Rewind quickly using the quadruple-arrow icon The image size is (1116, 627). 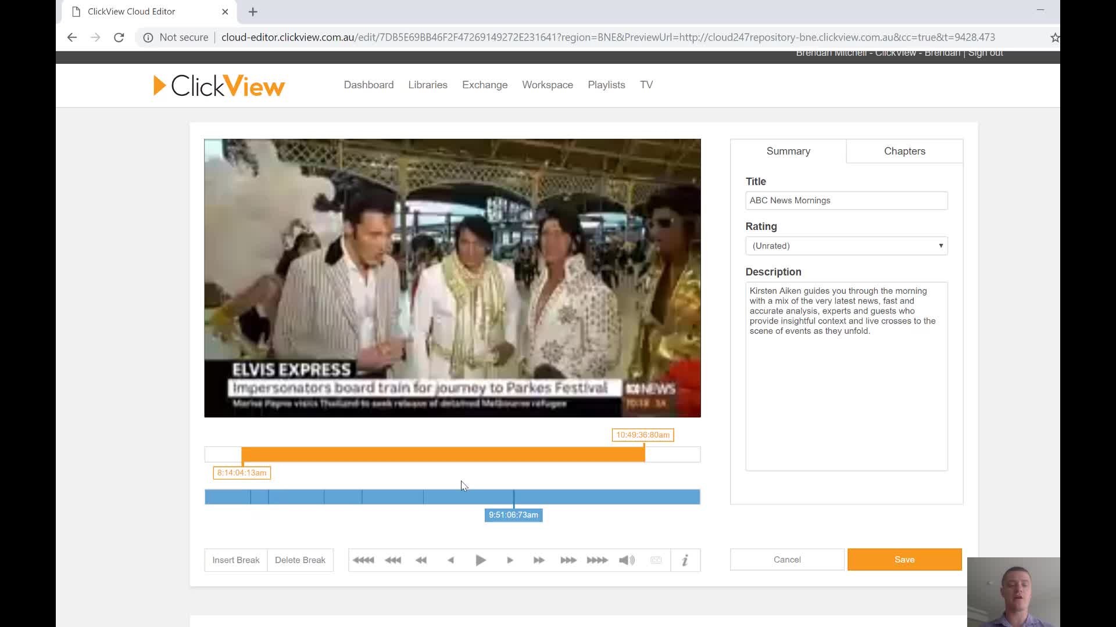click(362, 560)
